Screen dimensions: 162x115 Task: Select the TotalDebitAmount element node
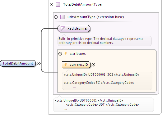pyautogui.click(x=18, y=63)
